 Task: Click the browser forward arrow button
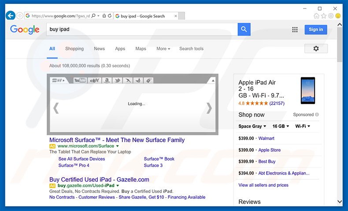coord(19,16)
